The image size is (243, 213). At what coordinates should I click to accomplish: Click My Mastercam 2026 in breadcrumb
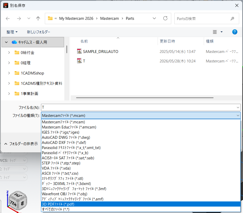[x=76, y=18]
